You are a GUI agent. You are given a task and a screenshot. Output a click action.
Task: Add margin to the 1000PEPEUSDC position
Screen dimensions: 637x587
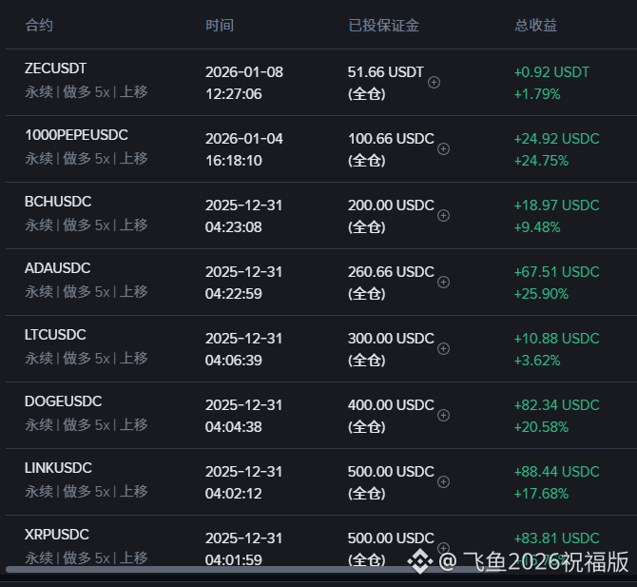click(443, 149)
